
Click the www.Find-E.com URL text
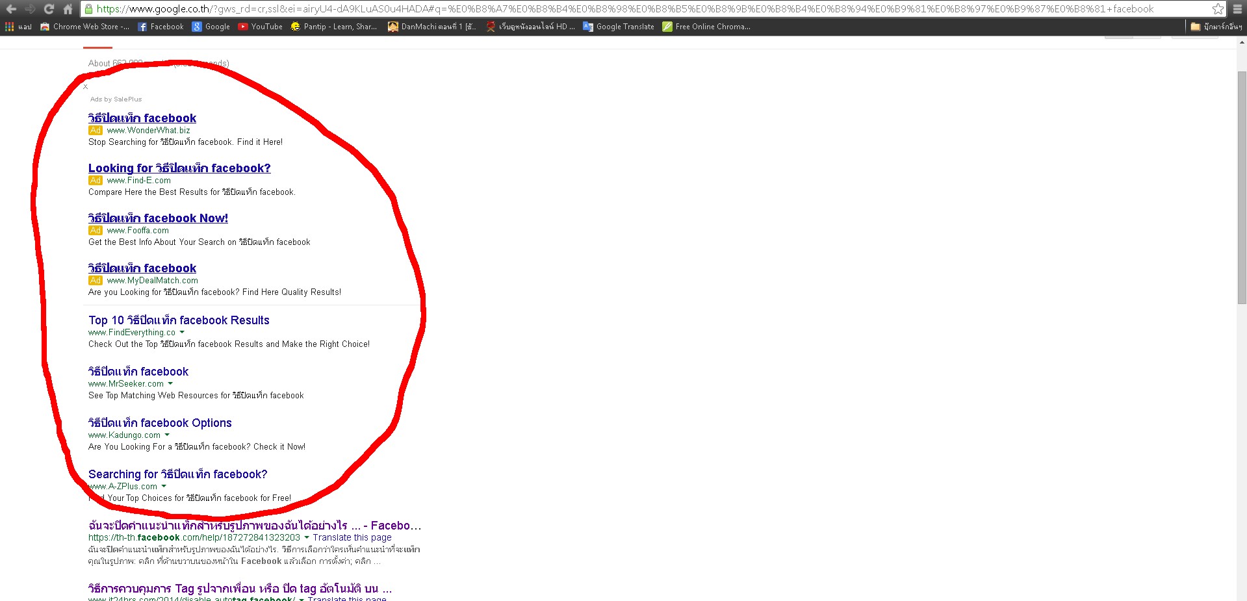point(138,181)
